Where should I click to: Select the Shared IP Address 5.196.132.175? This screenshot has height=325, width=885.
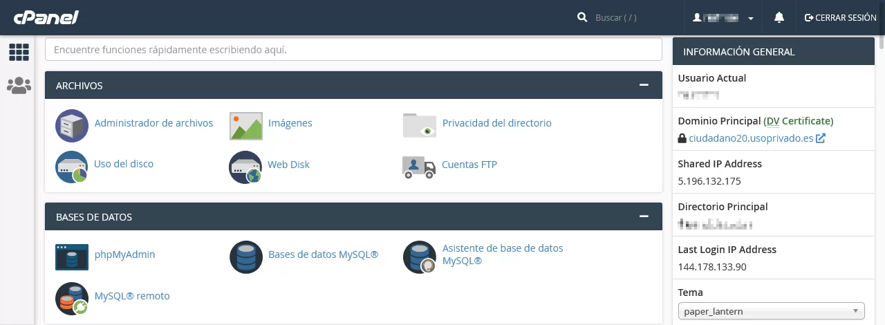pyautogui.click(x=709, y=181)
